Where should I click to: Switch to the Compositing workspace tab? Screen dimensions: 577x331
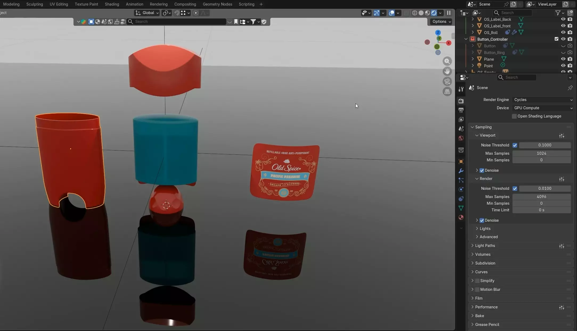point(185,4)
